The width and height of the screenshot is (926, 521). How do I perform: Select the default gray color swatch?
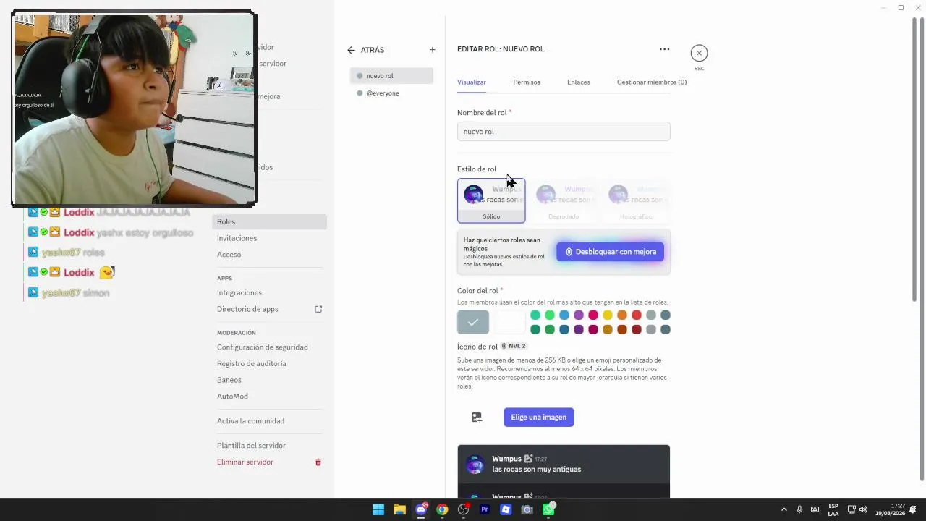pos(473,322)
